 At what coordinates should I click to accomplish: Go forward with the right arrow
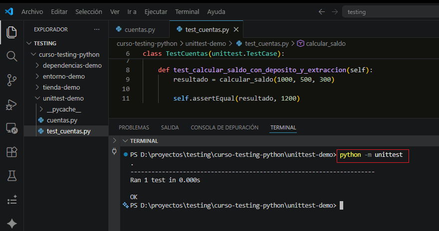335,12
